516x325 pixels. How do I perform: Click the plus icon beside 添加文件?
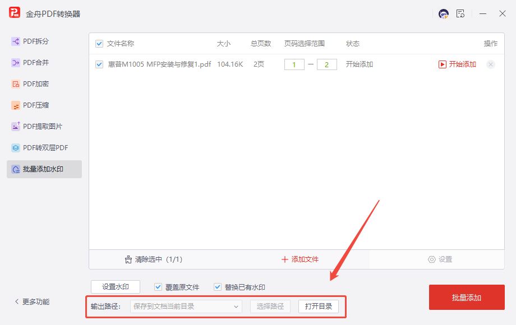[x=285, y=259]
